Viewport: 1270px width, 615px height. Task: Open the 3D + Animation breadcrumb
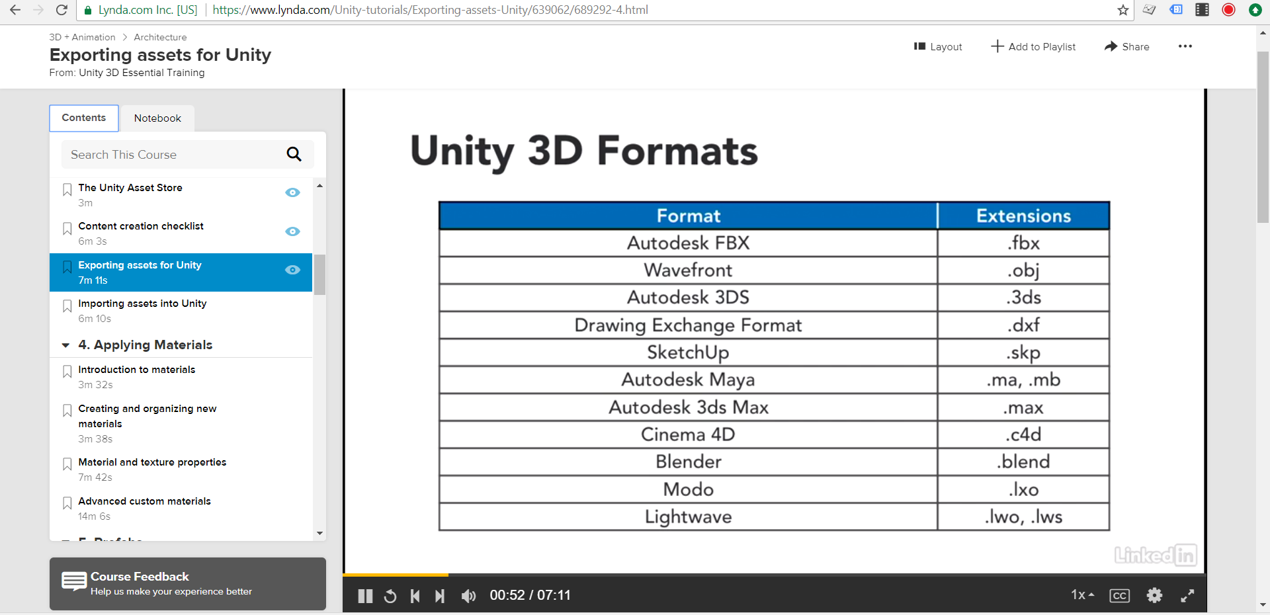point(82,37)
